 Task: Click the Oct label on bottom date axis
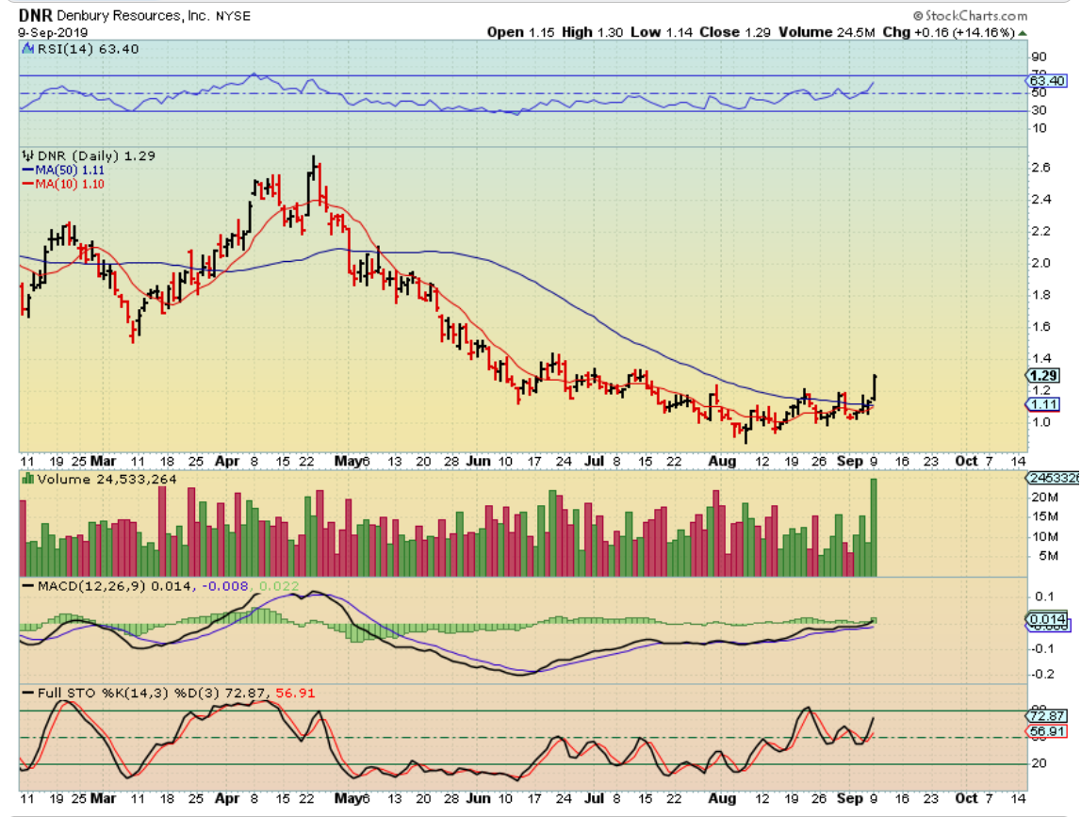click(966, 798)
